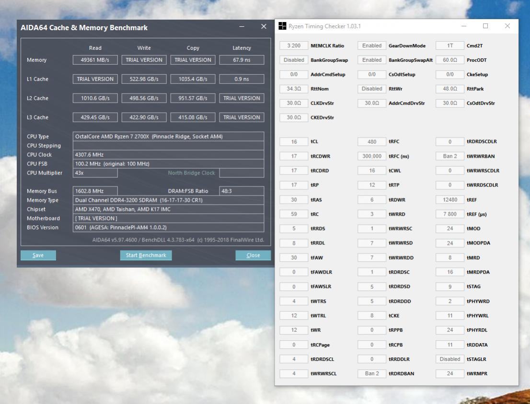This screenshot has width=530, height=404.
Task: Click the tREF value 12480
Action: [x=450, y=200]
